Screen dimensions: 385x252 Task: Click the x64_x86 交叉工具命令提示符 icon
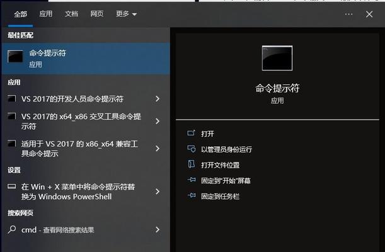click(x=11, y=116)
